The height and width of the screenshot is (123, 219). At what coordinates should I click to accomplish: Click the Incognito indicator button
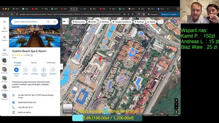pyautogui.click(x=153, y=14)
